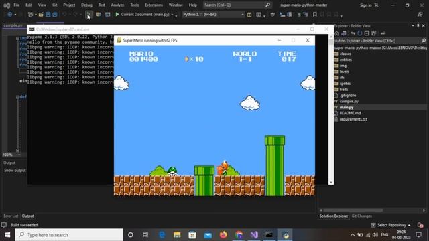Screen dimensions: 429x241
Task: Click the Open File folder icon
Action: pyautogui.click(x=41, y=15)
